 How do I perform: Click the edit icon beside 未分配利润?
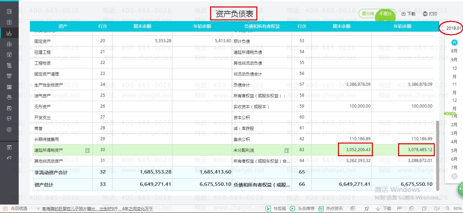287,150
